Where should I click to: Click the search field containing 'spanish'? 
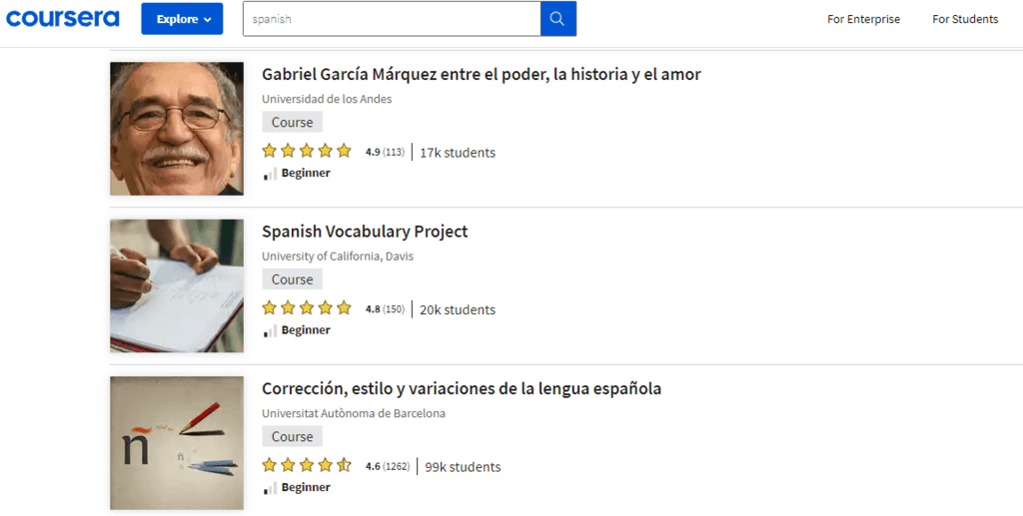(392, 19)
